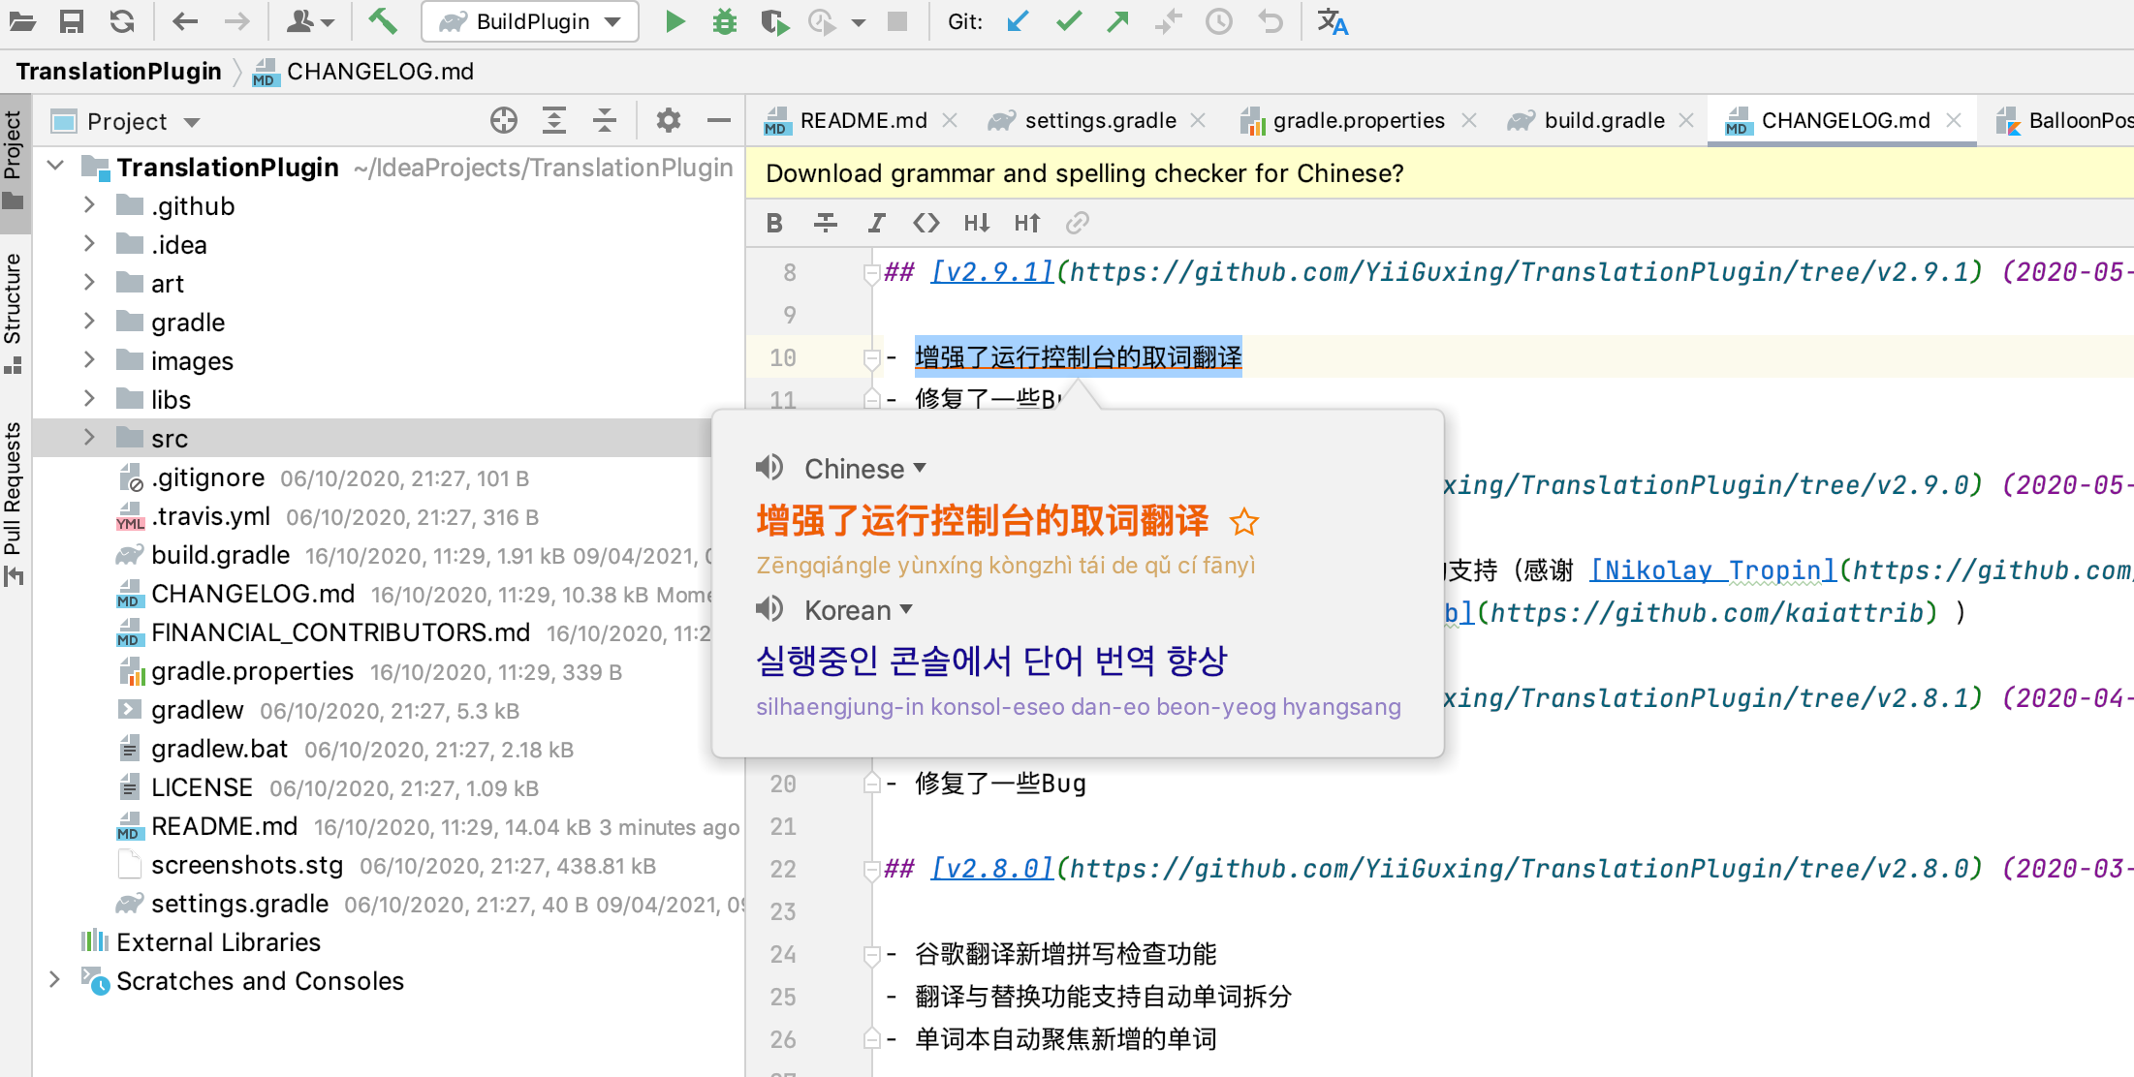Image resolution: width=2134 pixels, height=1077 pixels.
Task: Open the Nikolay Tropin link
Action: (1713, 570)
